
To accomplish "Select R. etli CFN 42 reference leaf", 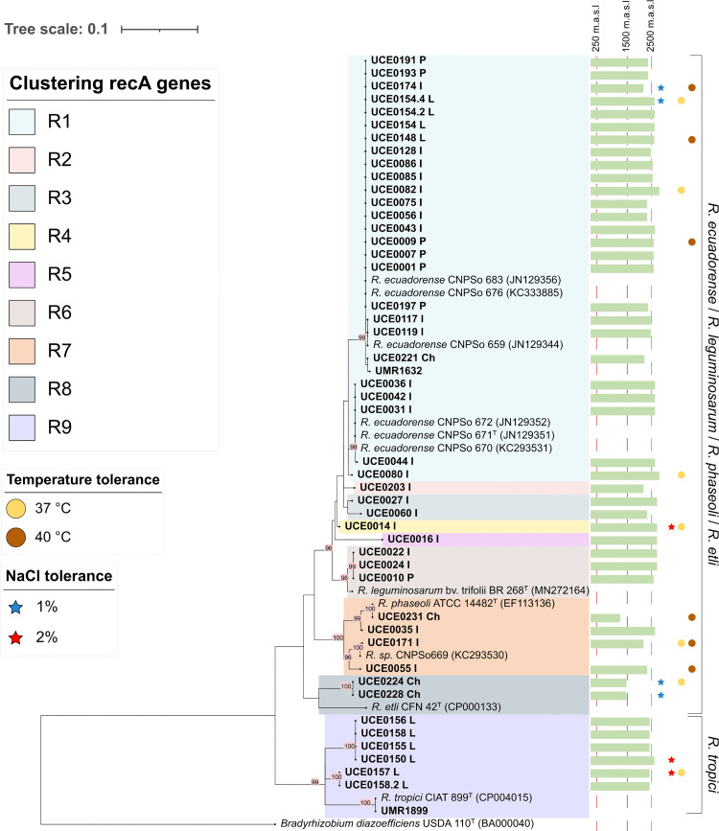I will click(x=436, y=706).
